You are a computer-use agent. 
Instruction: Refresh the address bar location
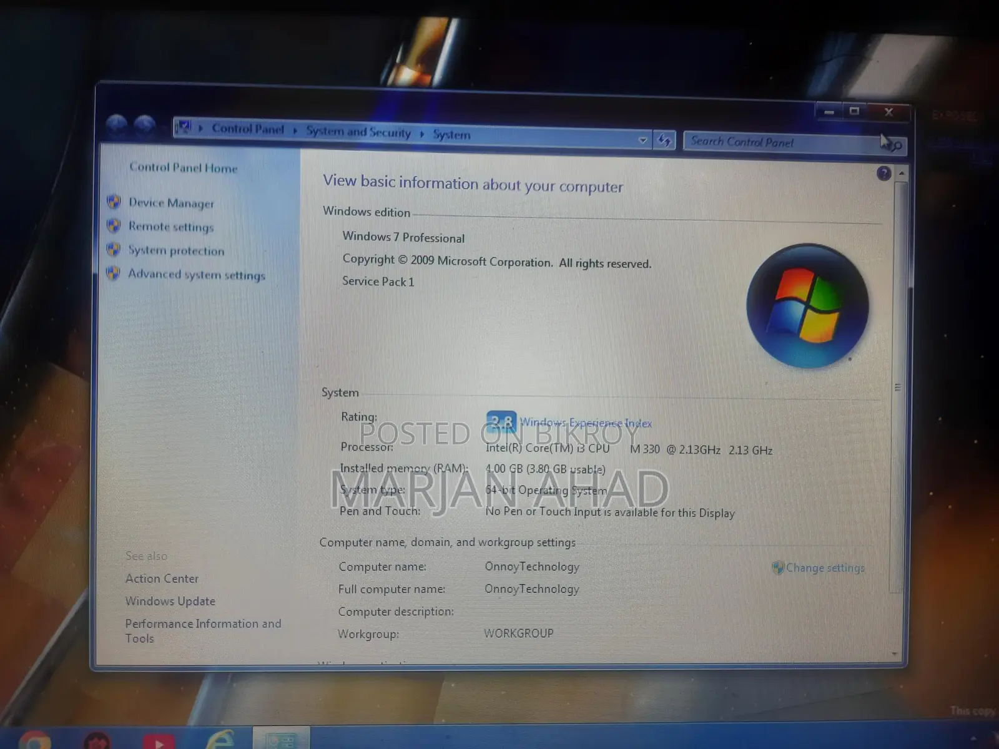click(664, 140)
